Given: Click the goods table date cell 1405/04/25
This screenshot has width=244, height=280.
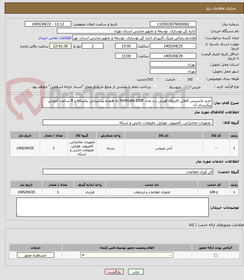Looking at the screenshot, I should 25,148.
